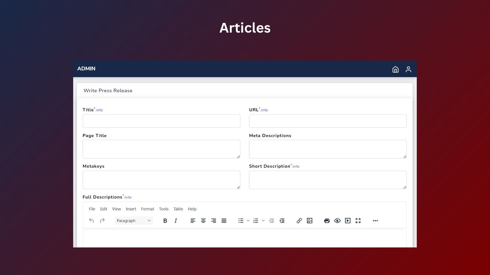Open the Tools menu
Screen dimensions: 490x275
164,209
